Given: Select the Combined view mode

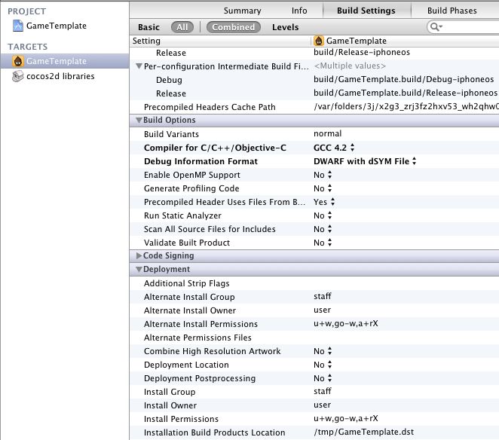Looking at the screenshot, I should pyautogui.click(x=233, y=27).
